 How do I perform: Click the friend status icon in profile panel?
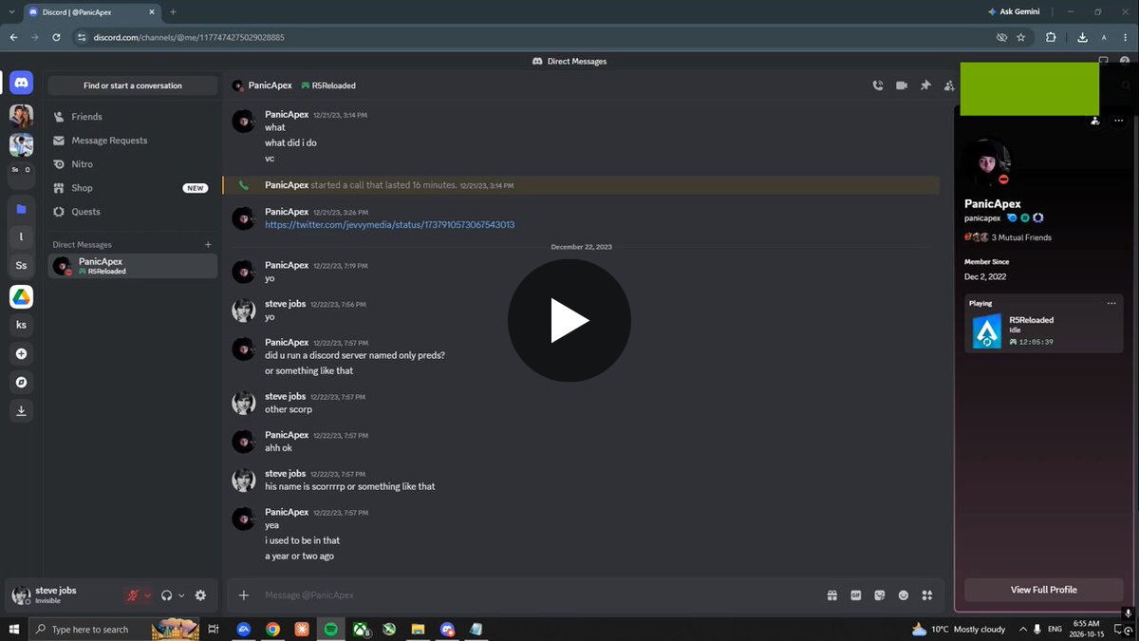coord(1095,121)
